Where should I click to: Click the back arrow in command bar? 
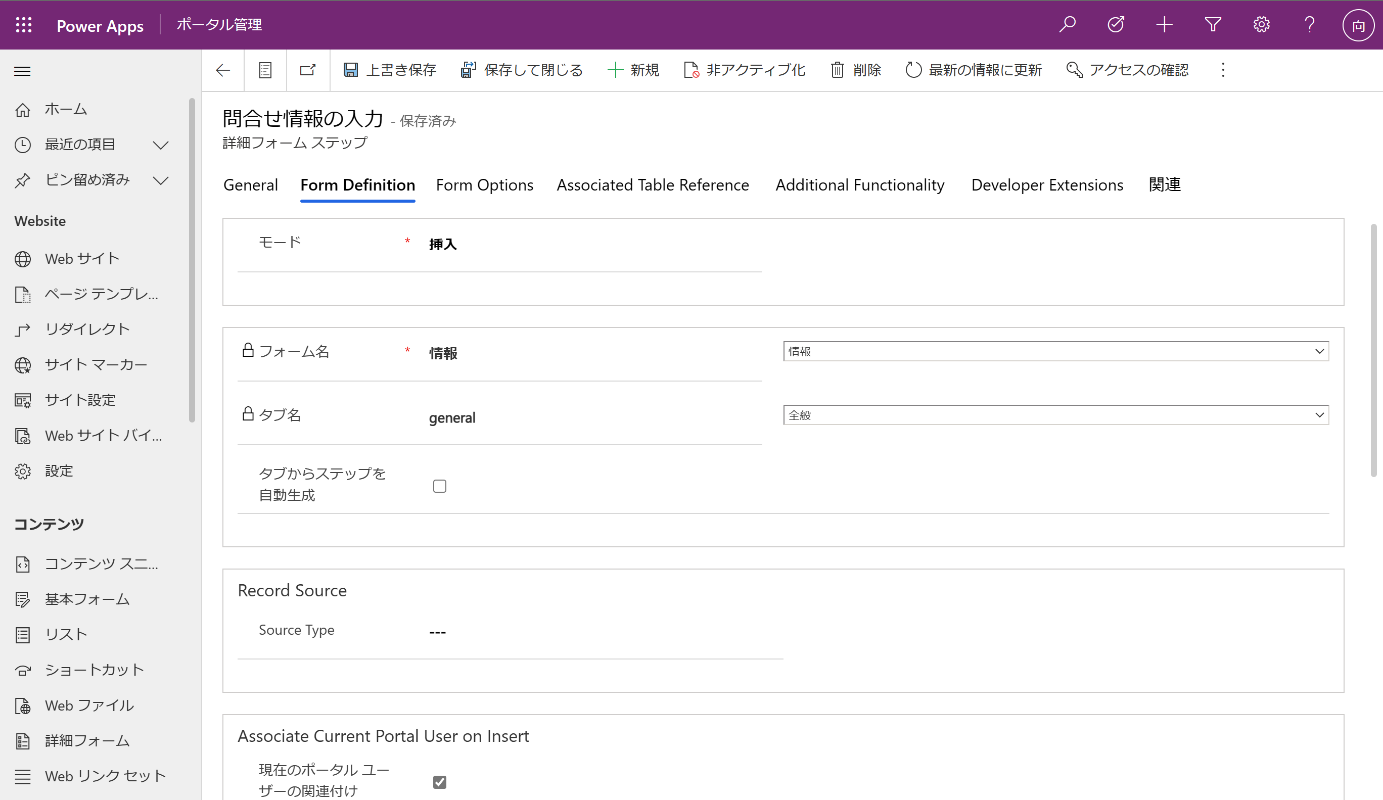coord(223,70)
